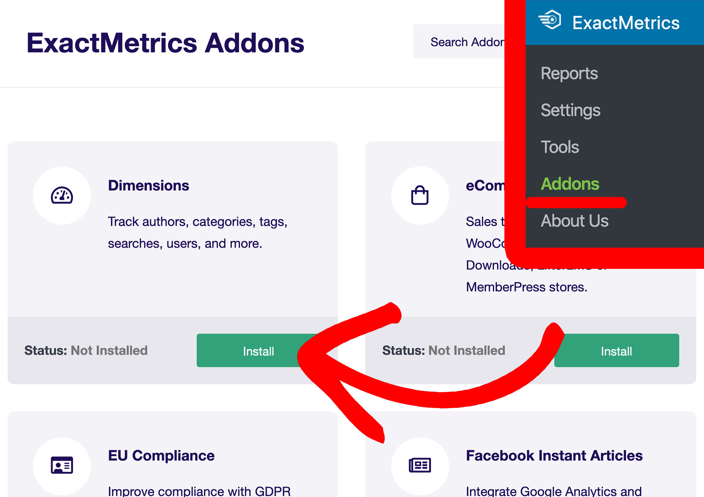Open the ExactMetrics menu header
This screenshot has width=704, height=497.
(615, 22)
